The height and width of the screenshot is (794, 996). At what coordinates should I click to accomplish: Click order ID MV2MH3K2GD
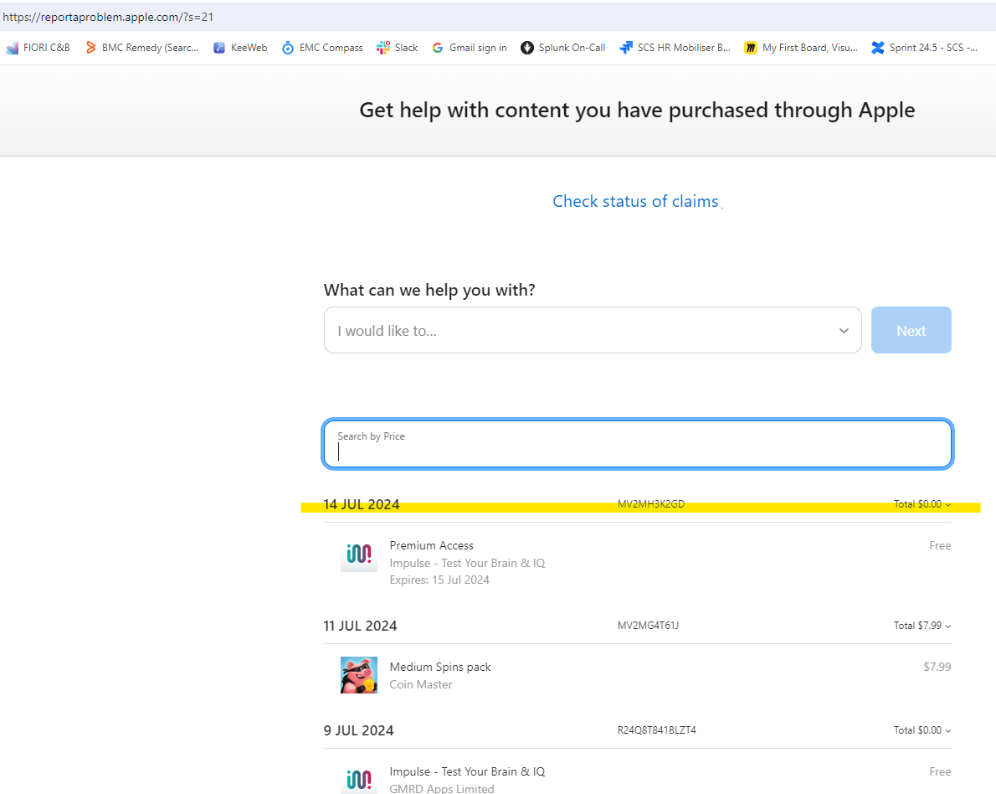click(x=651, y=504)
